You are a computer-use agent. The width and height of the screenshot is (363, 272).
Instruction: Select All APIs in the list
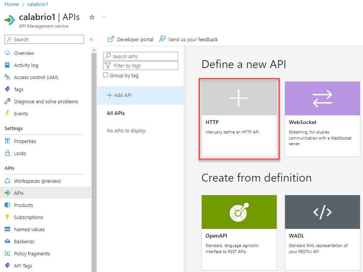point(115,113)
